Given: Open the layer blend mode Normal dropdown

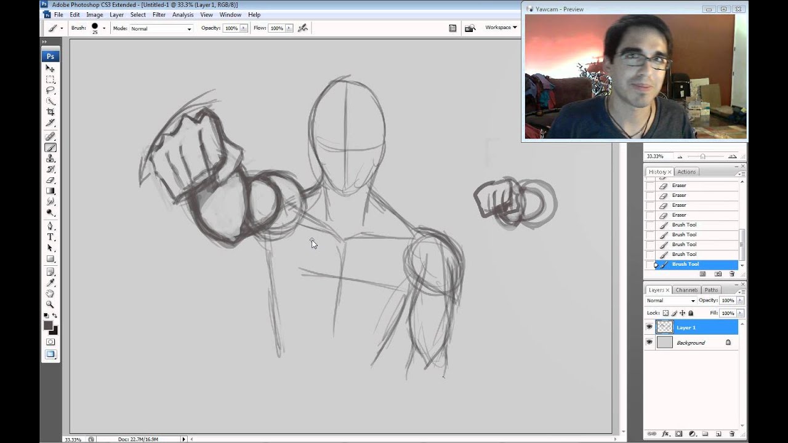Looking at the screenshot, I should (x=670, y=300).
